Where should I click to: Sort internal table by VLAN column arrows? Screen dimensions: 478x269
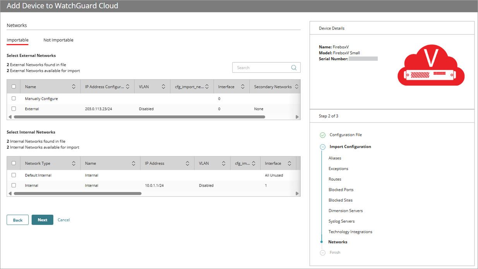click(x=223, y=163)
